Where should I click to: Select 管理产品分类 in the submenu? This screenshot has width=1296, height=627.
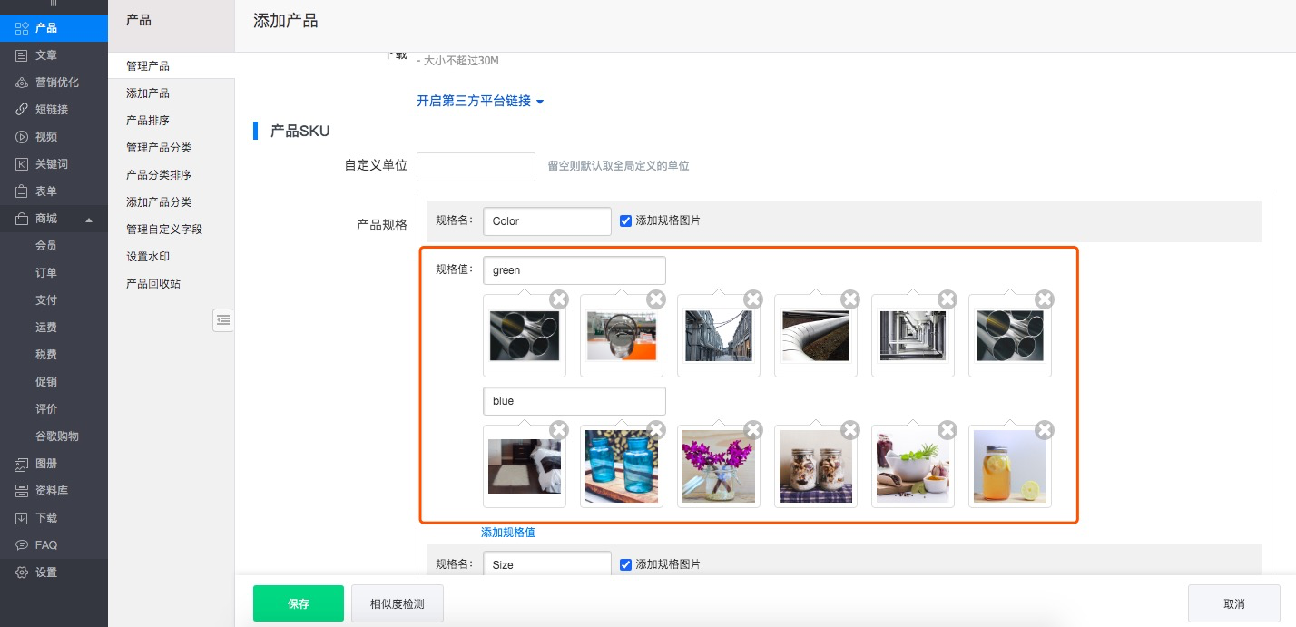[x=159, y=148]
